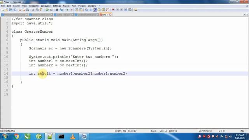
Task: Print the document using the Print icon
Action: point(28,10)
